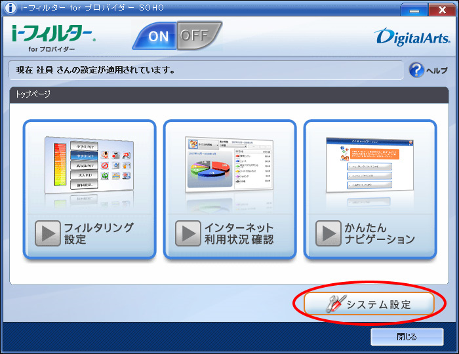
Task: Click play arrow icon beside フィルタリング設定
Action: pos(47,233)
